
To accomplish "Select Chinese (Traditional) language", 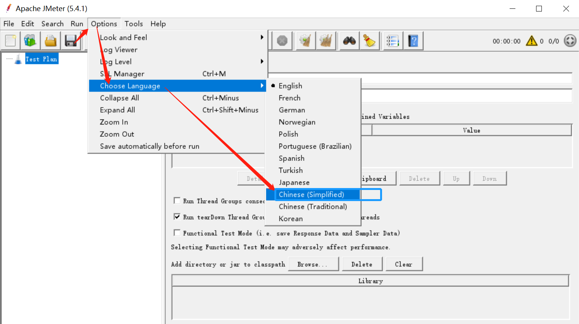I will click(313, 206).
